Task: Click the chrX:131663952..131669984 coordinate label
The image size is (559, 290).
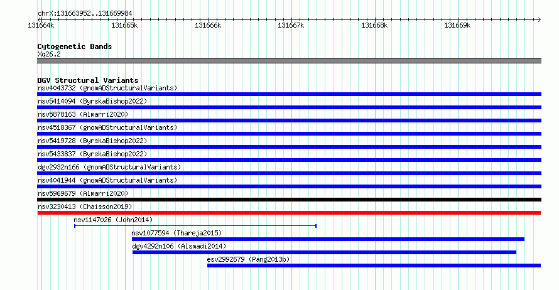Action: pos(85,14)
